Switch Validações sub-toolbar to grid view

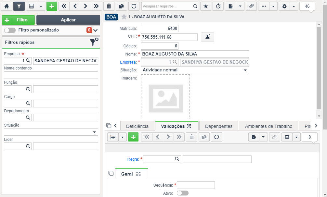(113, 137)
